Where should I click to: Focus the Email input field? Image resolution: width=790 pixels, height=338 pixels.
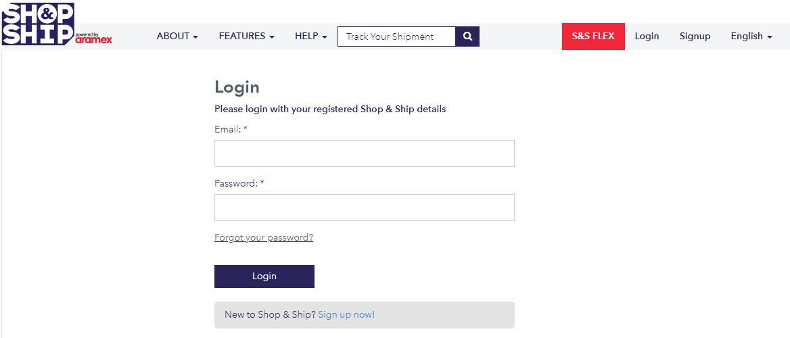point(365,153)
